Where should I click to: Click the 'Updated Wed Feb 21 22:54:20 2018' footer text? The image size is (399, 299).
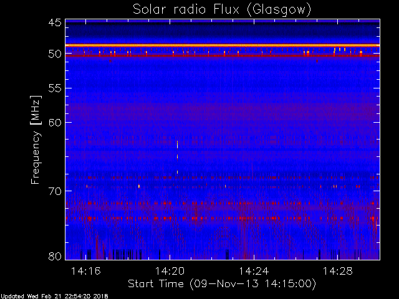[x=54, y=297]
